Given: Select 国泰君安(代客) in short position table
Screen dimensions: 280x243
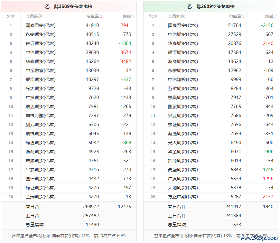Looking at the screenshot, I should click(183, 25).
